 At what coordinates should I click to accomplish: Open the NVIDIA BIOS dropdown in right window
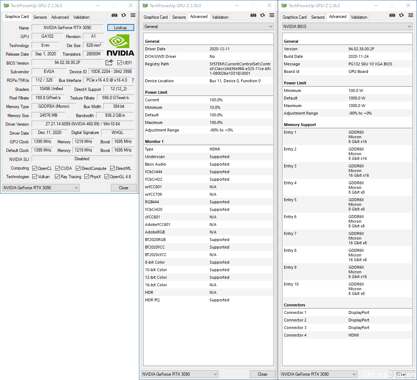tap(347, 27)
